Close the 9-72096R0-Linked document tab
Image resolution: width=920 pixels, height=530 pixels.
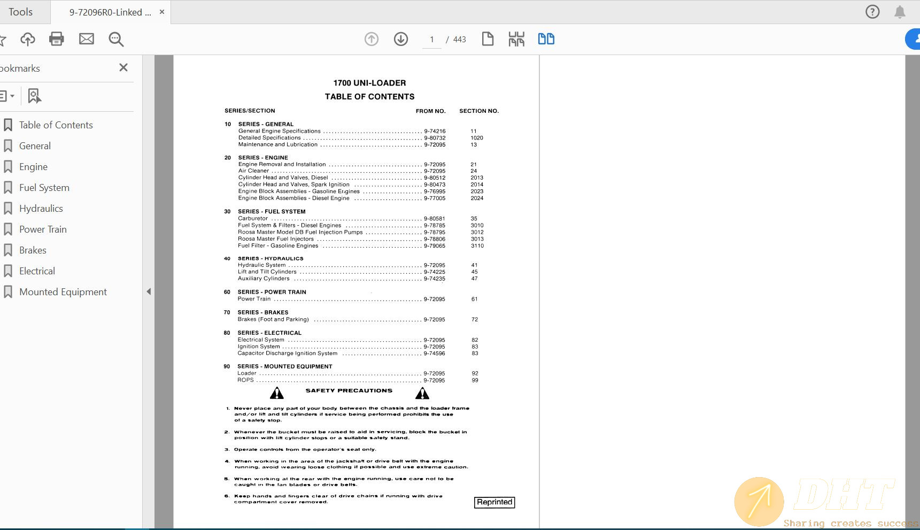162,12
